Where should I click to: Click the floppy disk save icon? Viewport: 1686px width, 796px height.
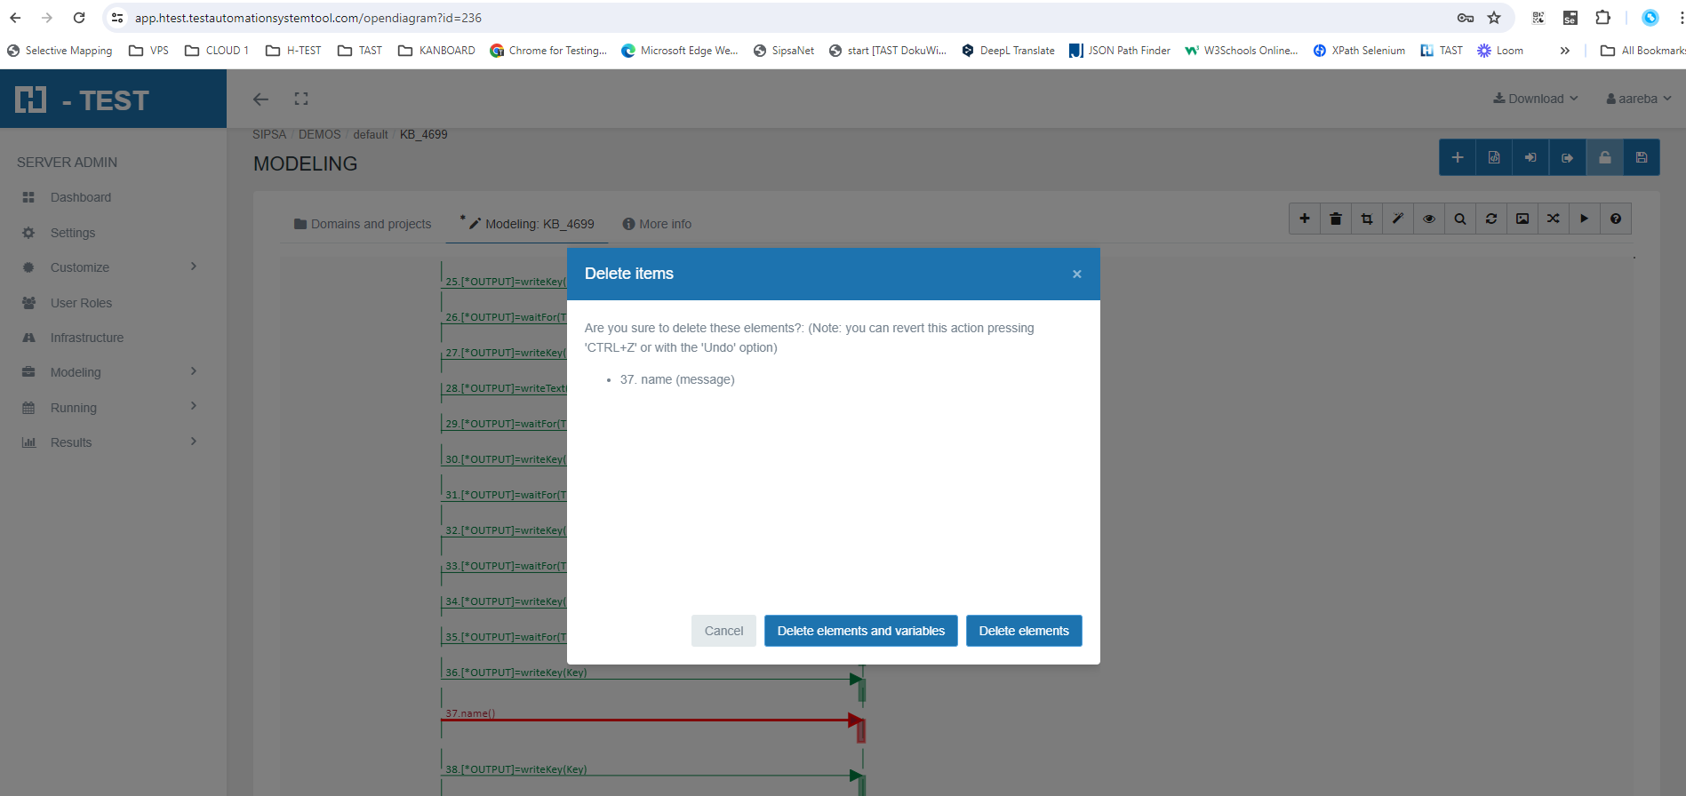[1642, 157]
